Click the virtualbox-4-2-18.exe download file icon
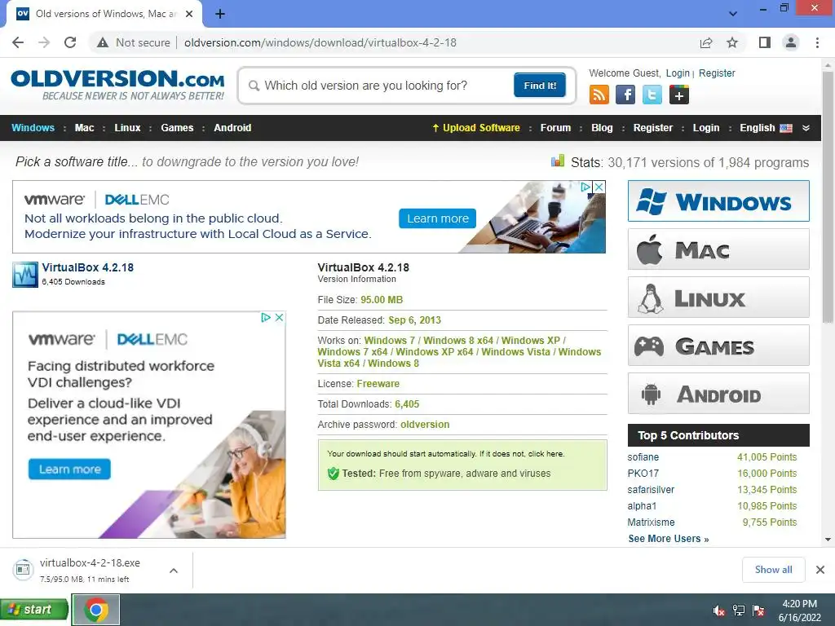835x626 pixels. point(23,570)
